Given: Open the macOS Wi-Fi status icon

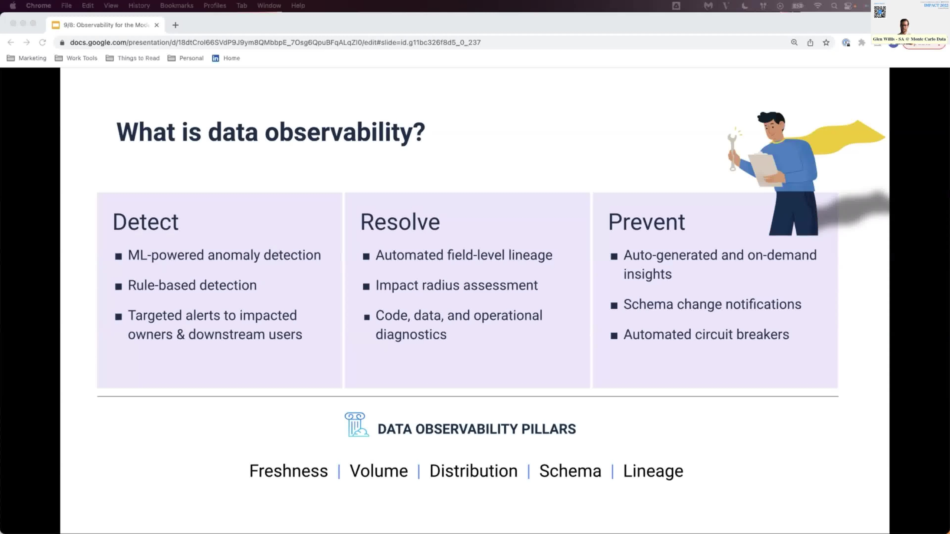Looking at the screenshot, I should [x=818, y=6].
